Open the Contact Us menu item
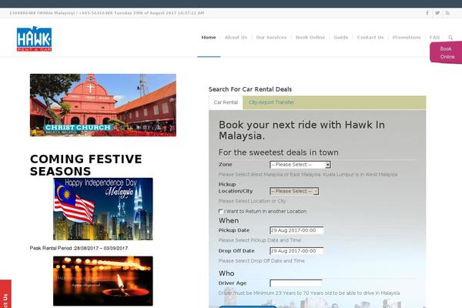 pos(370,38)
